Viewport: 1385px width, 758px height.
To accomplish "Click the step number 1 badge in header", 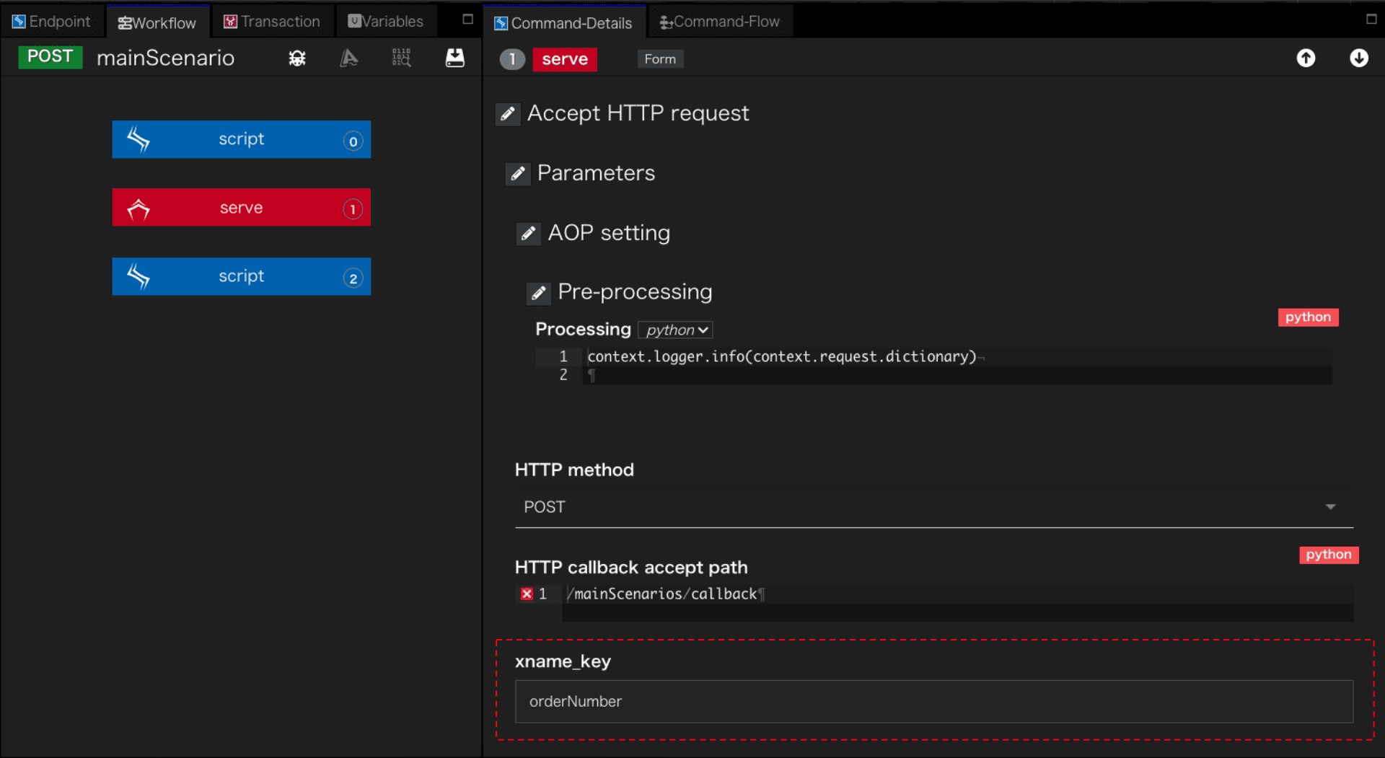I will [x=512, y=59].
